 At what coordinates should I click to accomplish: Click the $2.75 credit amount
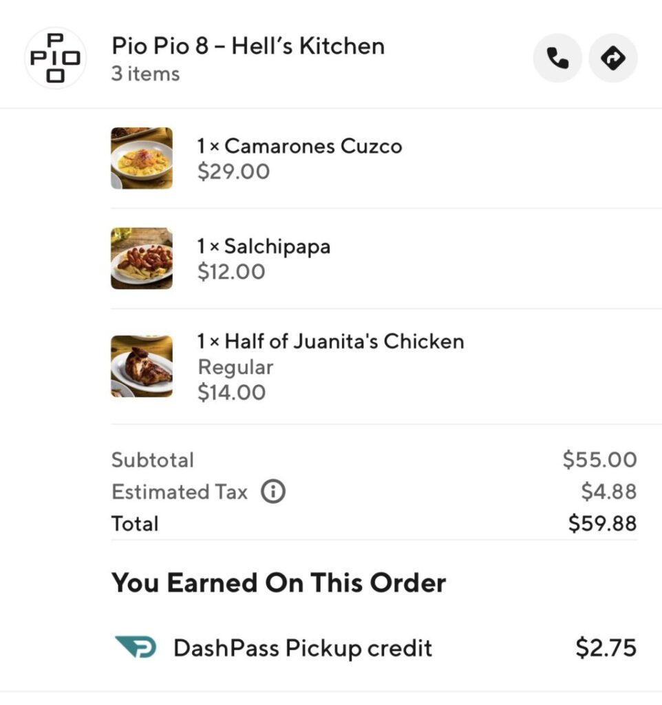[x=606, y=648]
